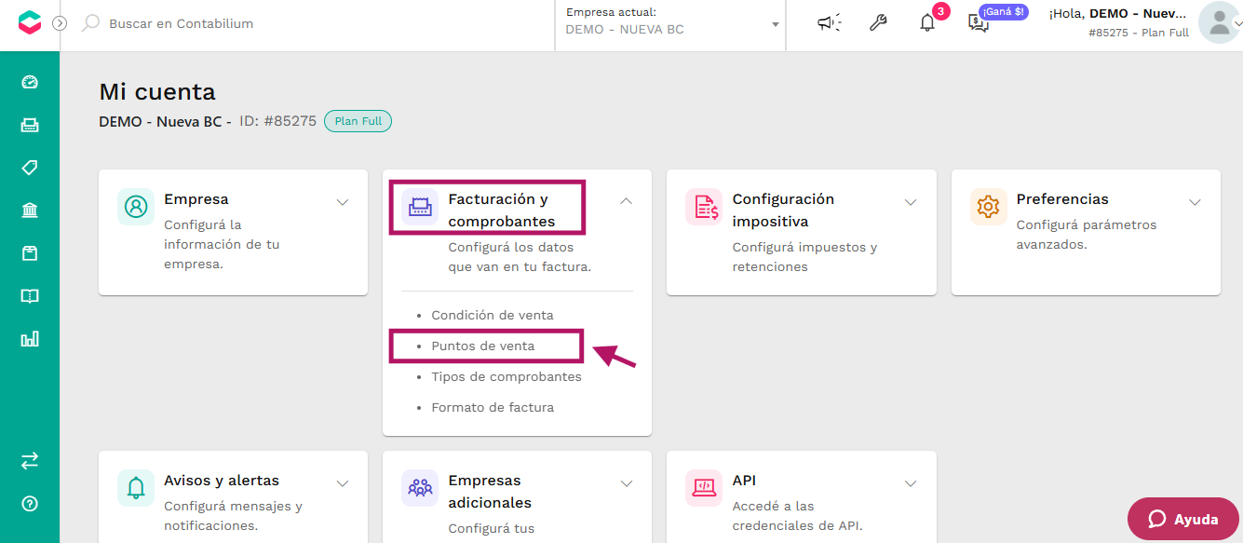Click 'Configurá parámetros avanzados.' description
The image size is (1243, 543).
[x=1087, y=235]
